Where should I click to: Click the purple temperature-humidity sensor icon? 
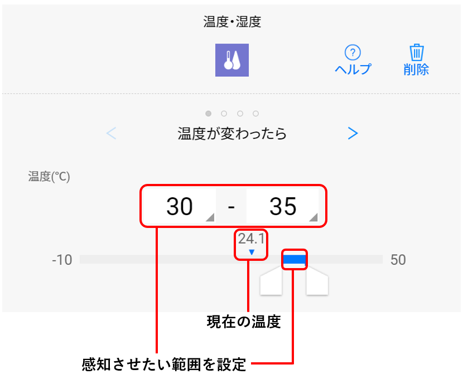point(232,60)
